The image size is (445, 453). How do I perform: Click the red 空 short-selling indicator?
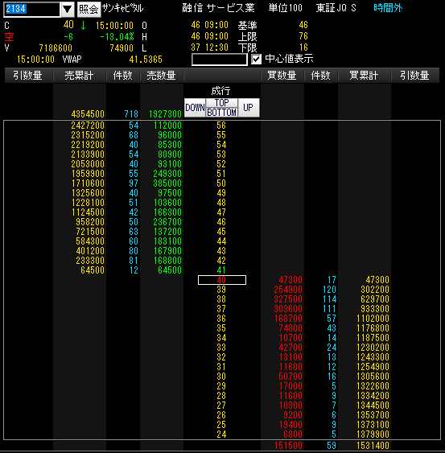pyautogui.click(x=9, y=37)
